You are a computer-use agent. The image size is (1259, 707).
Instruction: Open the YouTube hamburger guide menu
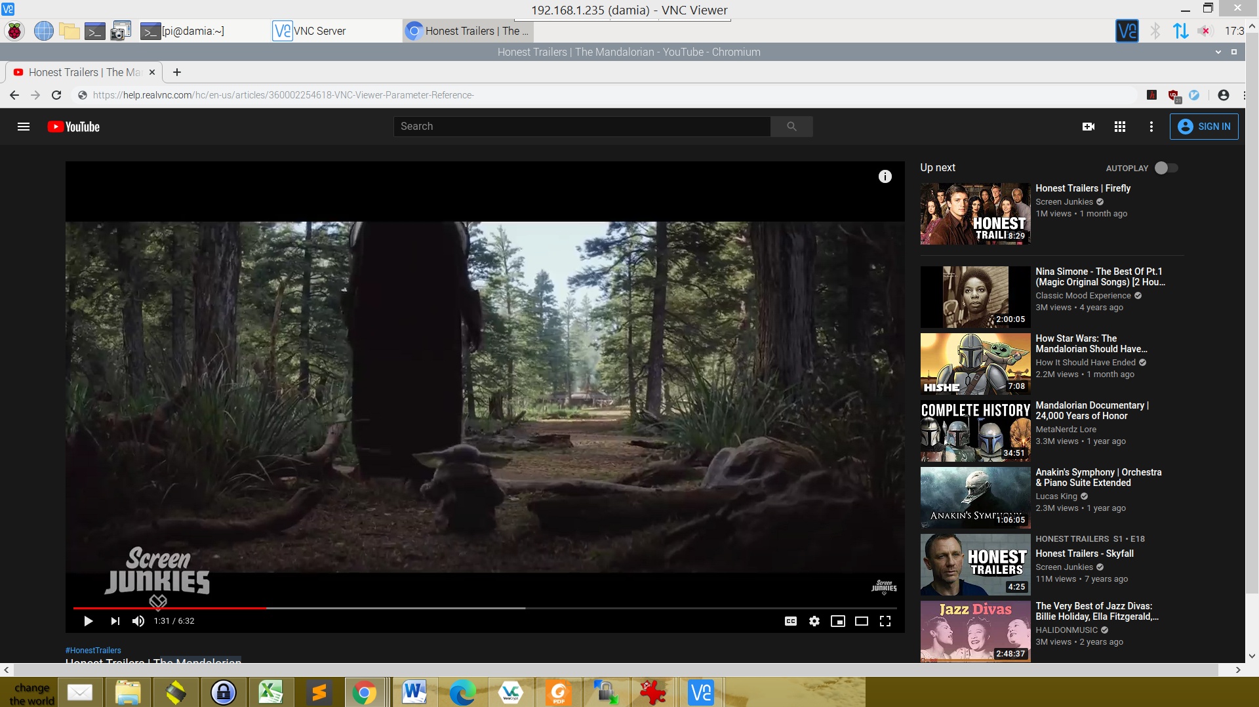pos(24,127)
